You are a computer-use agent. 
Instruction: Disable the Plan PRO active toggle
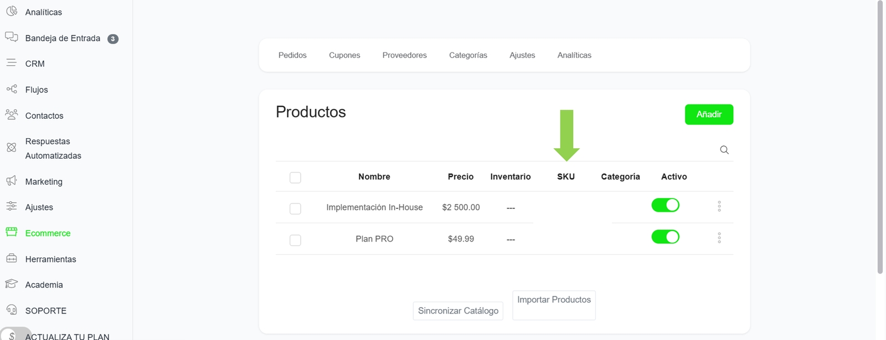(665, 237)
